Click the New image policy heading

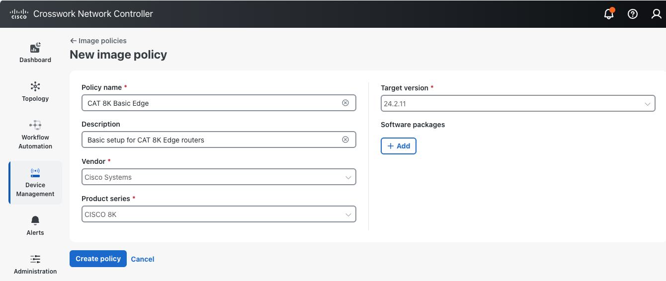(118, 55)
